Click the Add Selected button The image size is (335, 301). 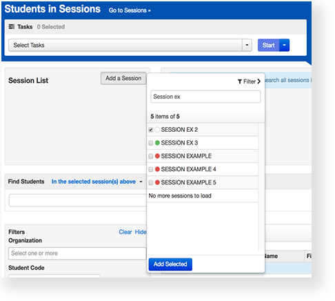170,264
